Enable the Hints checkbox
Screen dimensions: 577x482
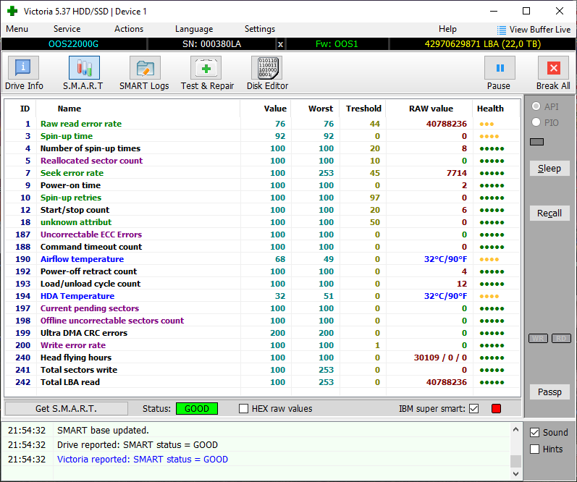coord(535,449)
